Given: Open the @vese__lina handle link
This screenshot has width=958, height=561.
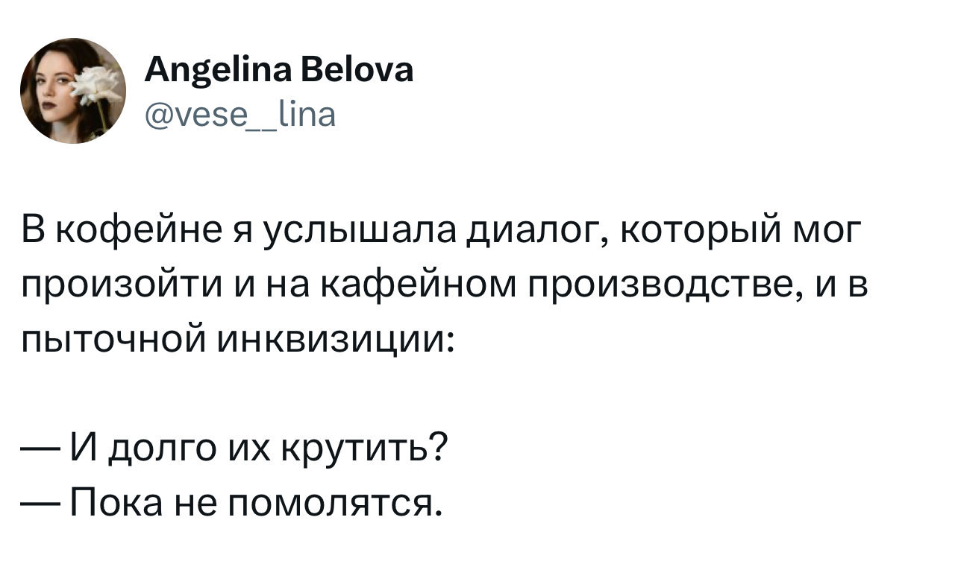Looking at the screenshot, I should click(x=239, y=114).
